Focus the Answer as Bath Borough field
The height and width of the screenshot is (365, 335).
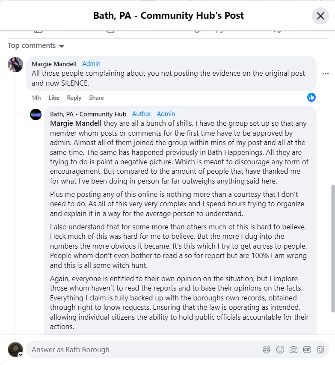(x=141, y=350)
